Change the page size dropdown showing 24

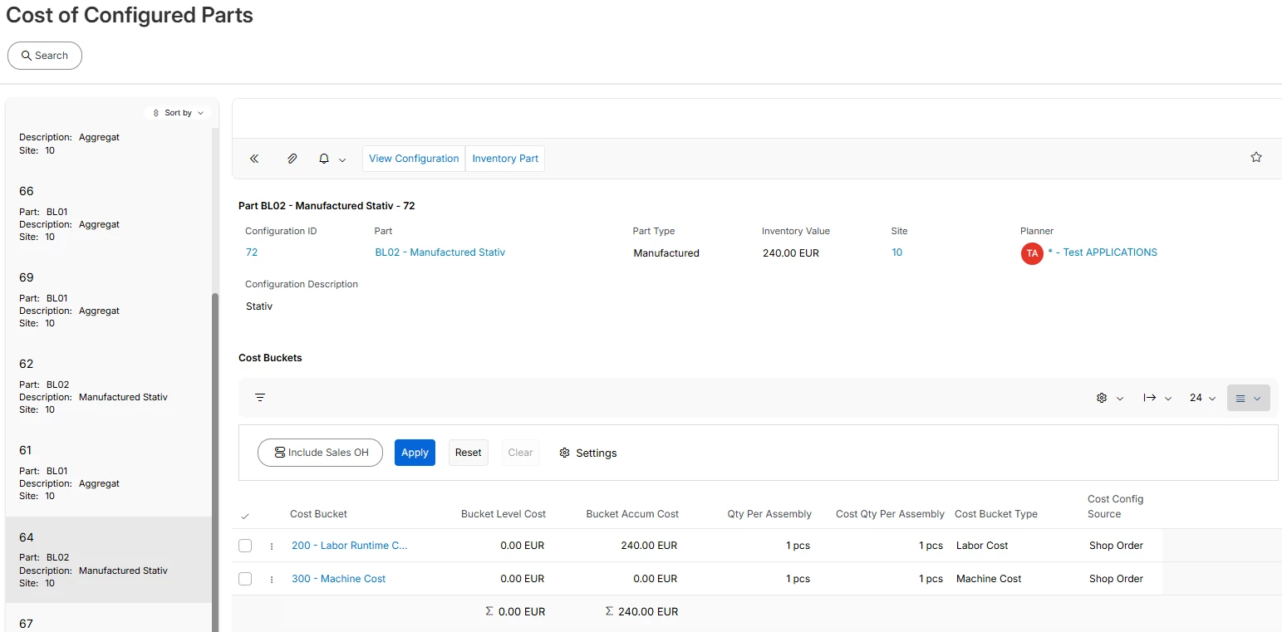pos(1202,398)
